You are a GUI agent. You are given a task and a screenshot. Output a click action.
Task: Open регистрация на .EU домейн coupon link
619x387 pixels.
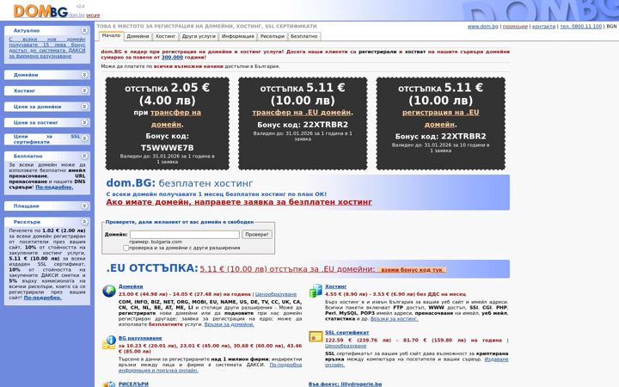(x=440, y=119)
